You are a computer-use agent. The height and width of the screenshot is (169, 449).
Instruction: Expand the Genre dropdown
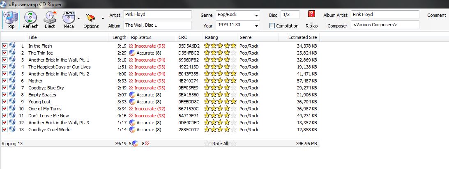click(256, 15)
